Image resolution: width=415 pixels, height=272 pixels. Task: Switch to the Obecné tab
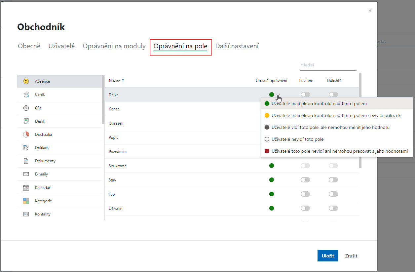[x=29, y=46]
